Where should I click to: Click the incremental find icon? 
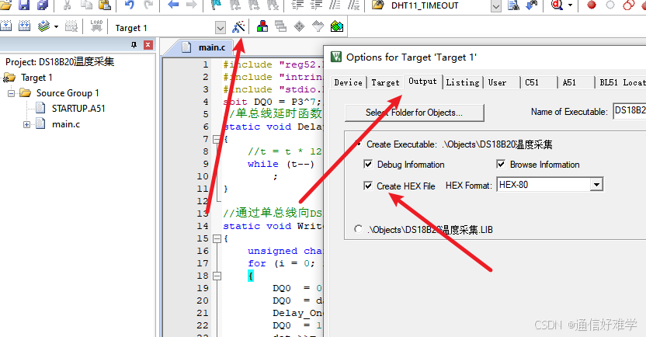[x=532, y=5]
